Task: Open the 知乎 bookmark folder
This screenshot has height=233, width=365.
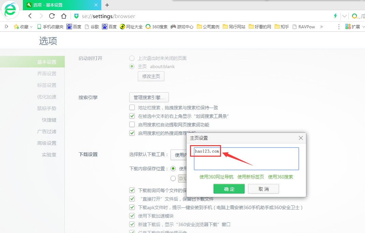Action: click(282, 27)
